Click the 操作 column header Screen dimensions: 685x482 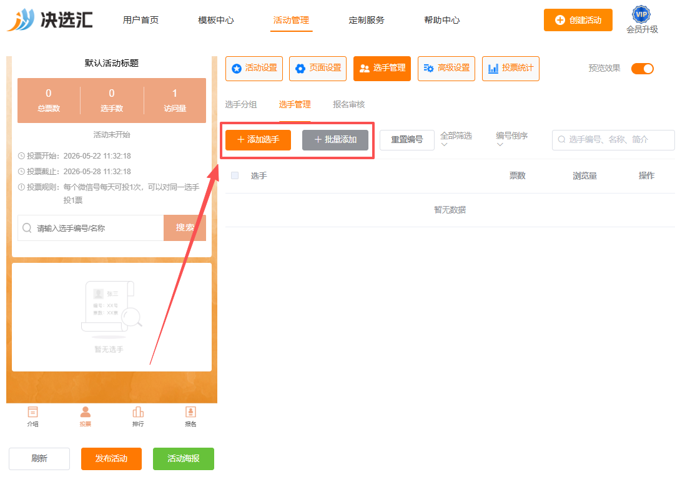646,175
